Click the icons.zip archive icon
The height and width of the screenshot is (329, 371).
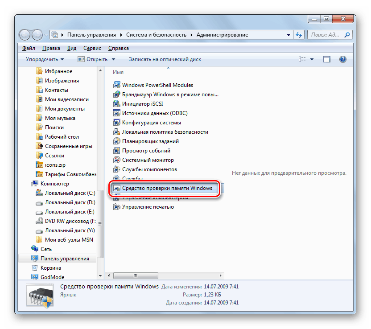39,165
